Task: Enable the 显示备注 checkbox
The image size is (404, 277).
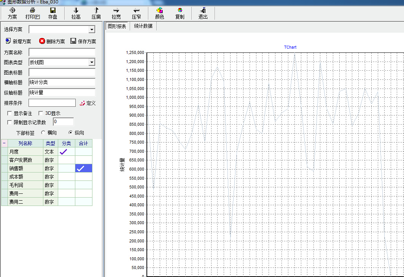Action: click(x=10, y=113)
